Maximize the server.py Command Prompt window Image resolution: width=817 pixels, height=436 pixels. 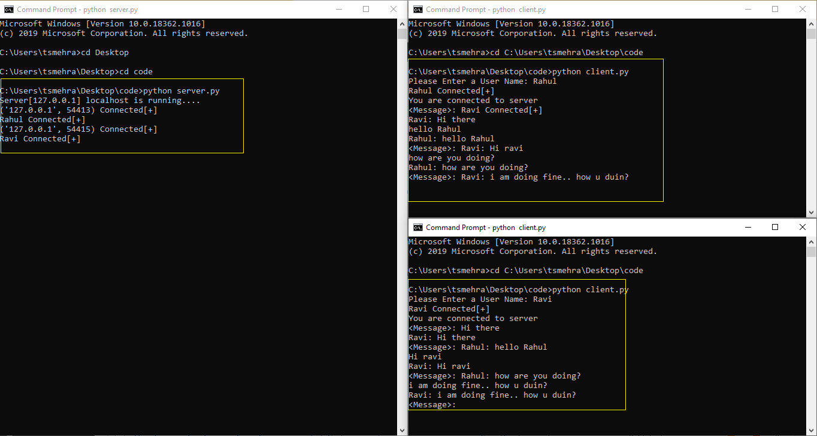click(366, 10)
